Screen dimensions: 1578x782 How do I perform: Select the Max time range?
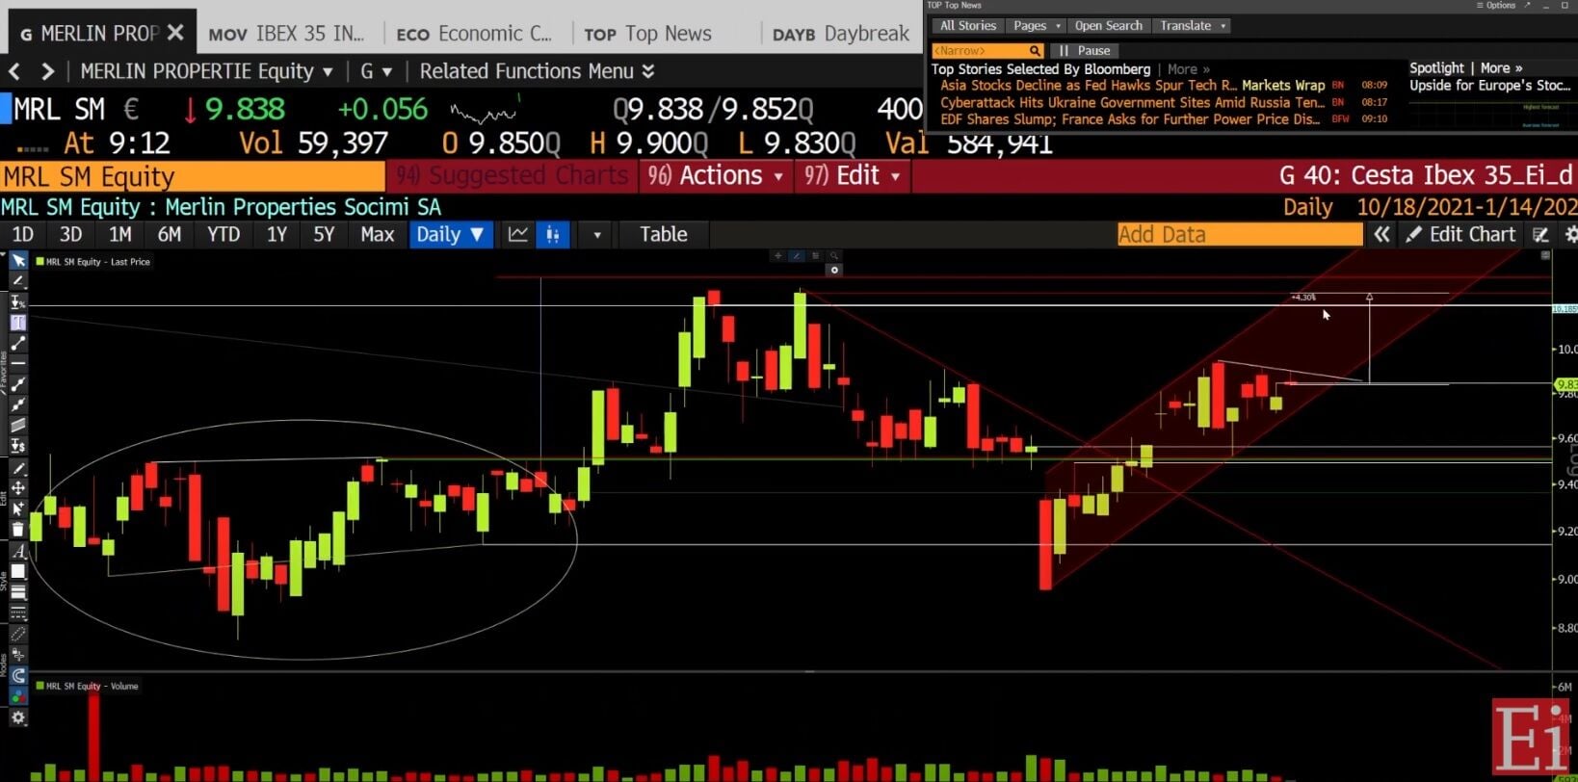point(377,234)
